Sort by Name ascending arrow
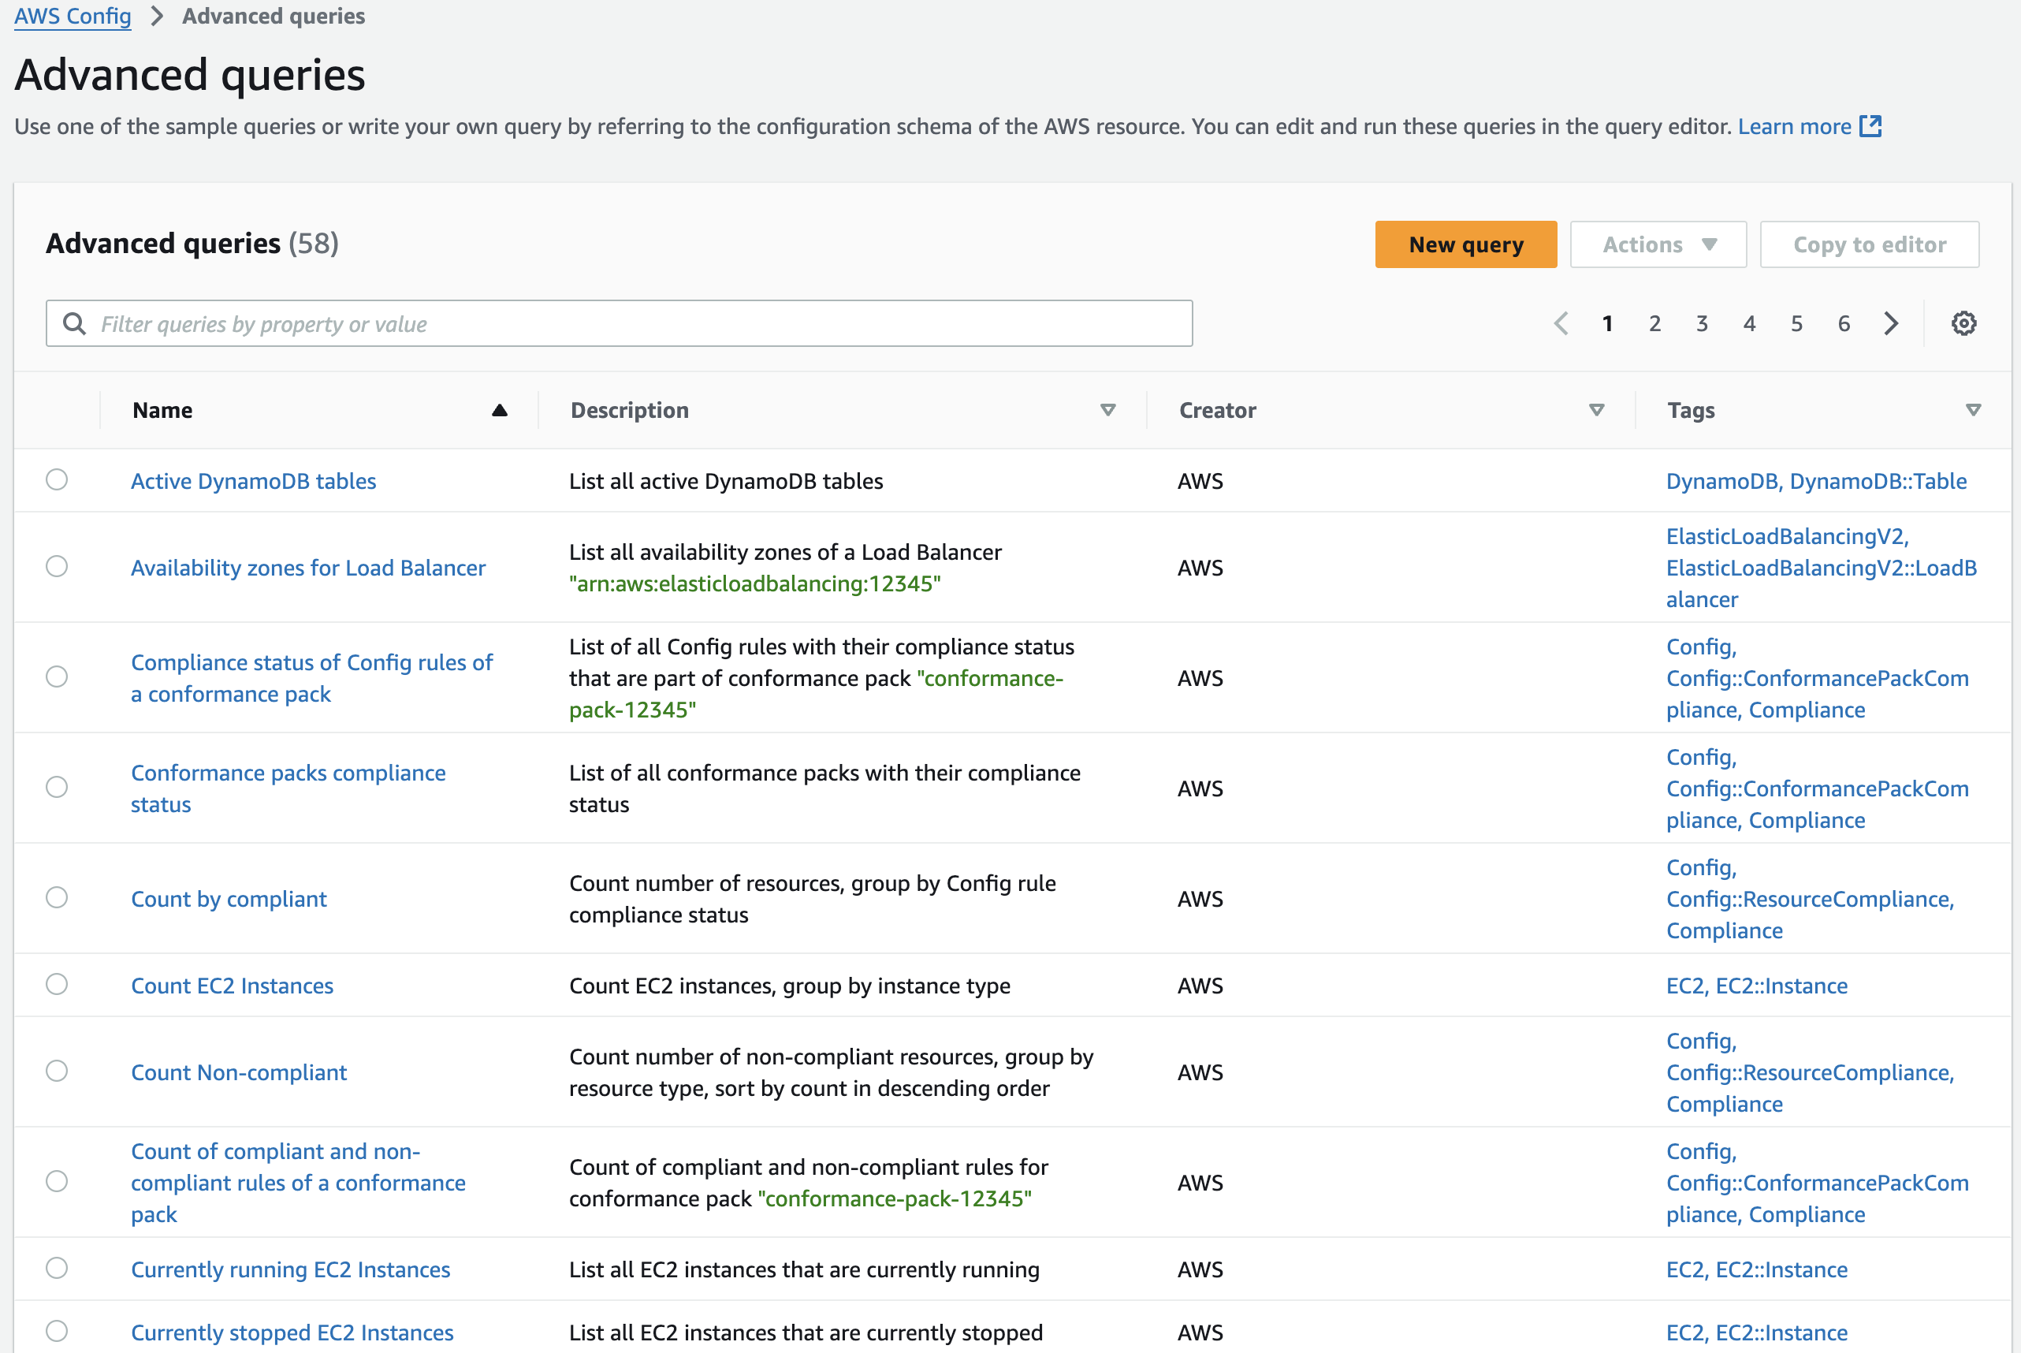This screenshot has height=1353, width=2021. click(x=499, y=411)
